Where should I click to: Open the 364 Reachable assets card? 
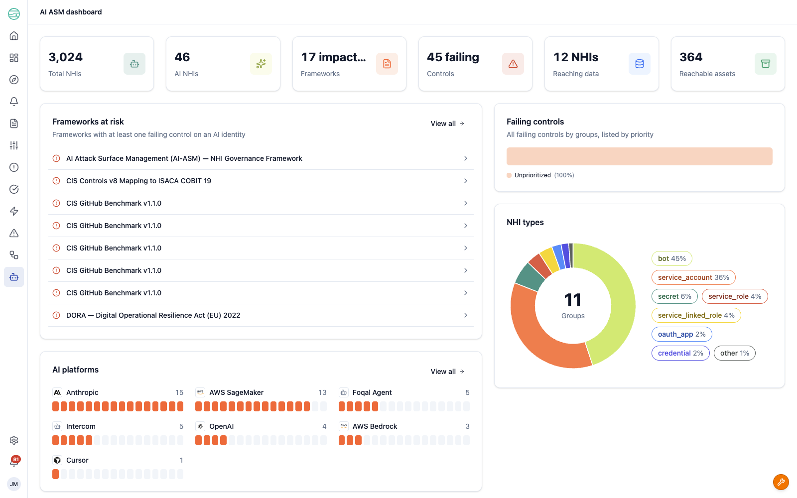pos(728,64)
